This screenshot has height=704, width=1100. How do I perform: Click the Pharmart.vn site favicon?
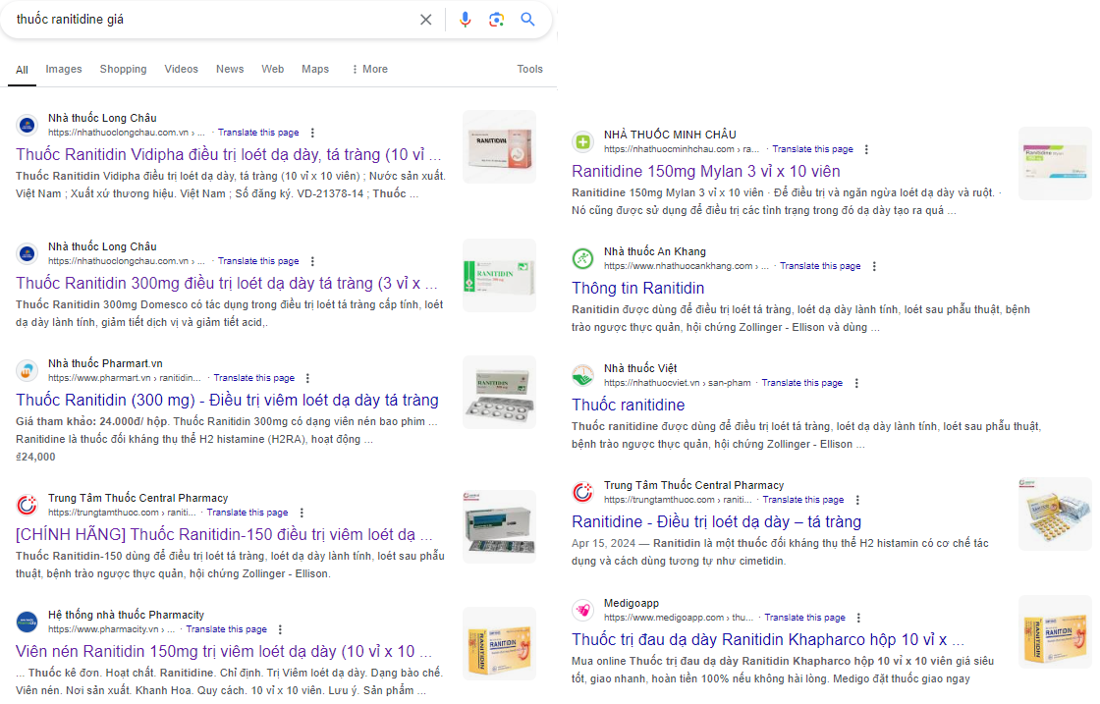[x=27, y=371]
